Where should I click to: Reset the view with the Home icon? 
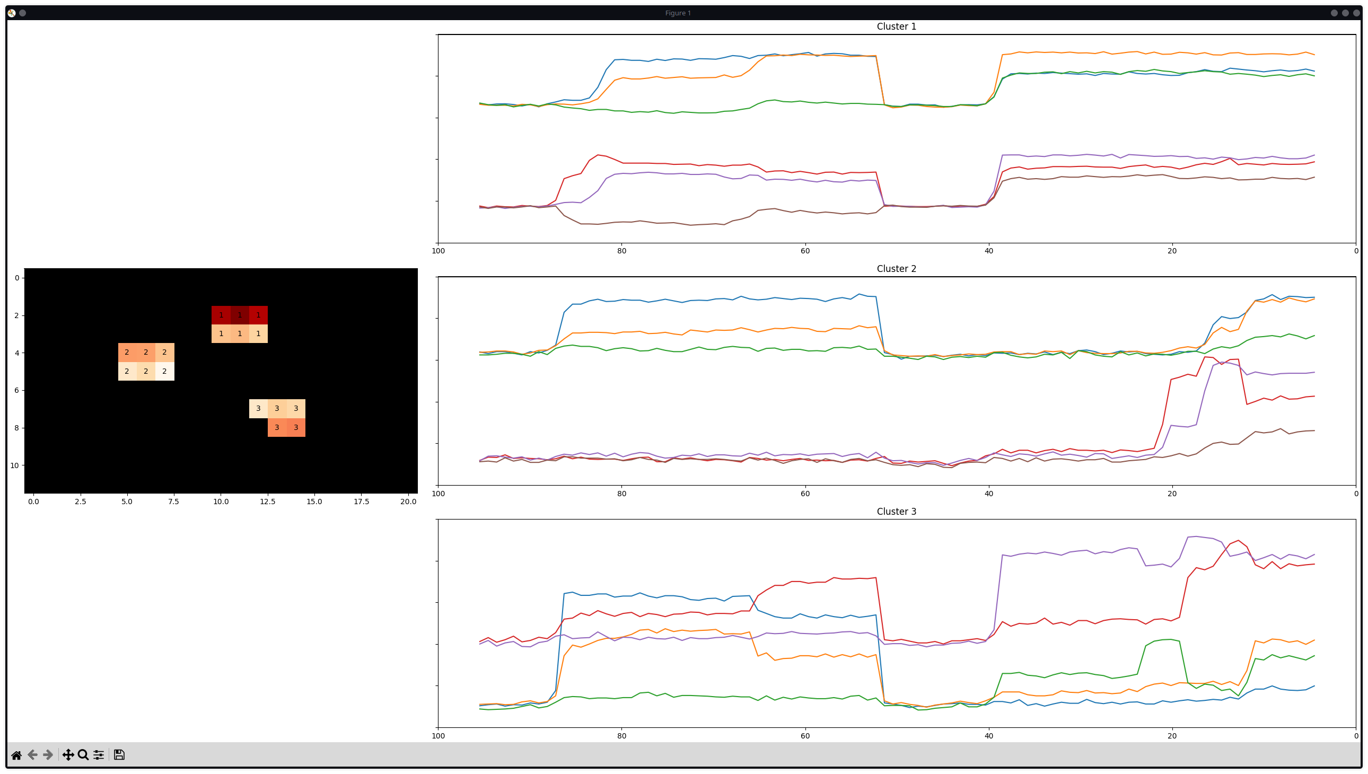tap(16, 755)
